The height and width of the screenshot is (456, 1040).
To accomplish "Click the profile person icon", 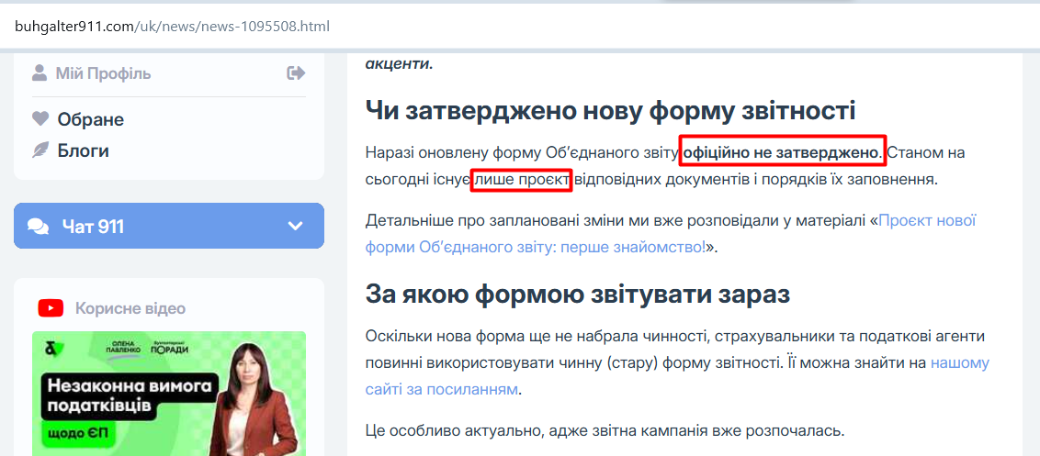I will coord(40,72).
